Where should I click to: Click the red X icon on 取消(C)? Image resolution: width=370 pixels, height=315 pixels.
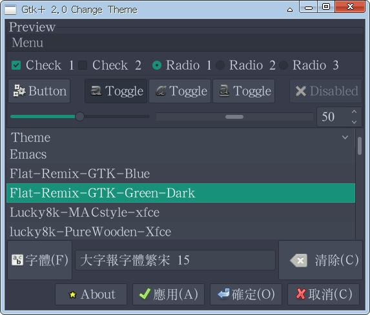click(x=301, y=294)
